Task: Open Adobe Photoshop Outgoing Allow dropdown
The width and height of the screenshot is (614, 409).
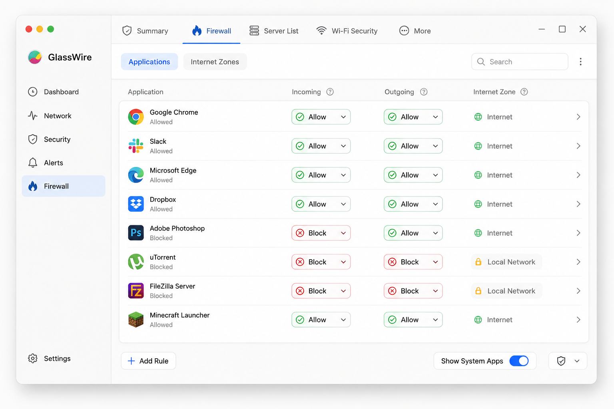Action: 413,233
